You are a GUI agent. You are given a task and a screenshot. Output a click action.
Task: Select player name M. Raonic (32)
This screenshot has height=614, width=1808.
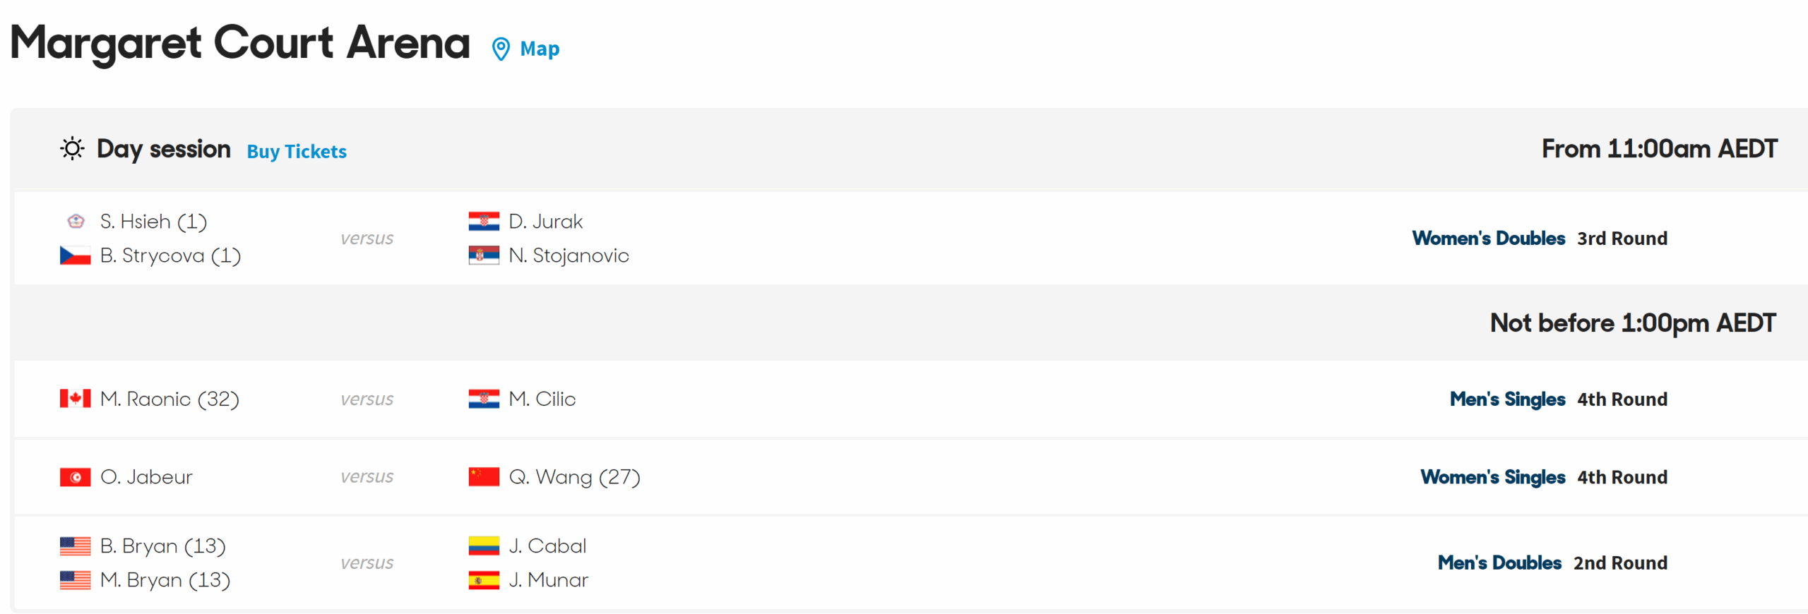pyautogui.click(x=169, y=399)
